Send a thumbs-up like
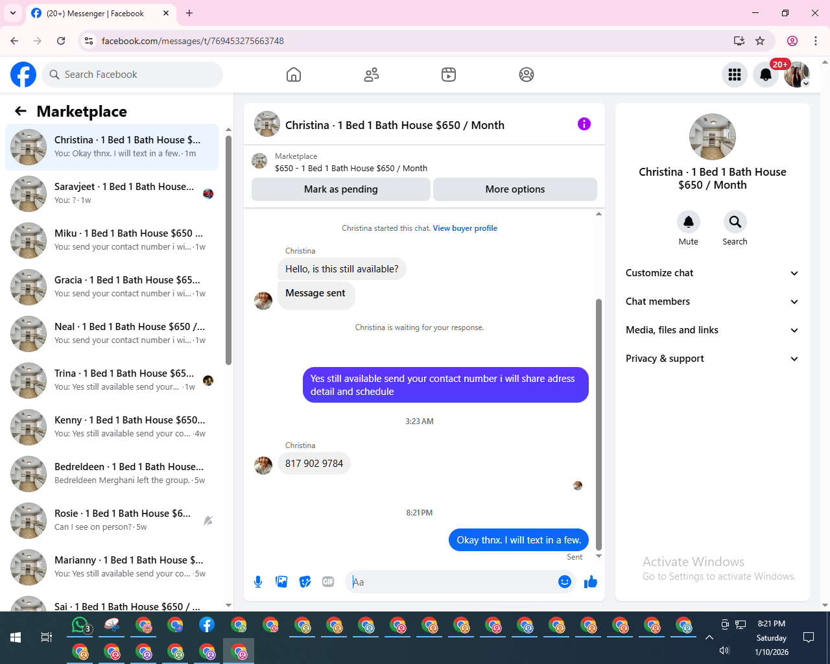The image size is (830, 664). point(590,582)
